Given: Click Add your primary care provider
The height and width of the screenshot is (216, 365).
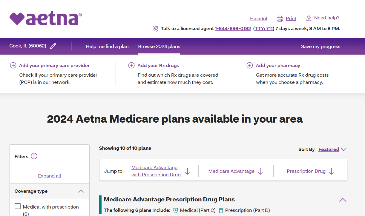Looking at the screenshot, I should pos(54,65).
